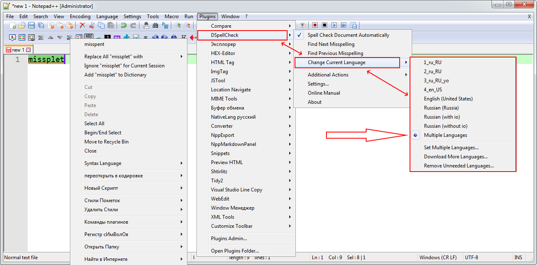Click the Compare plugin's red-green compare icon
The width and height of the screenshot is (537, 265).
click(x=22, y=37)
